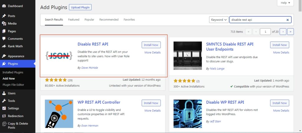Screen dimensions: 302x133
Task: Open author Evan Herman's profile link
Action: click(90, 126)
